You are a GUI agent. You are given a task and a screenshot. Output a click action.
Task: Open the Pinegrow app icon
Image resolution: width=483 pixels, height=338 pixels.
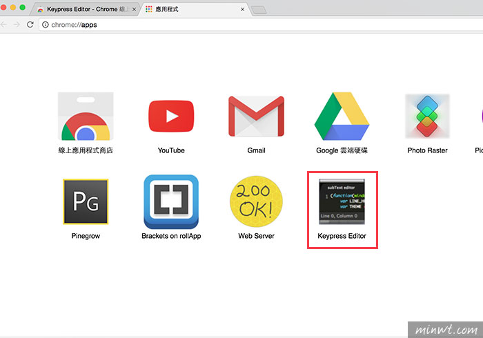pos(86,201)
